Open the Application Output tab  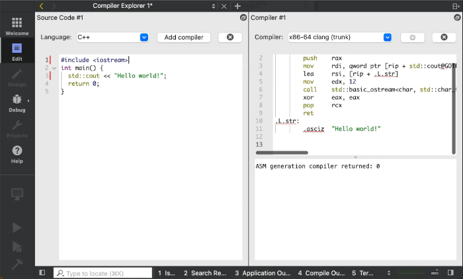(262, 272)
